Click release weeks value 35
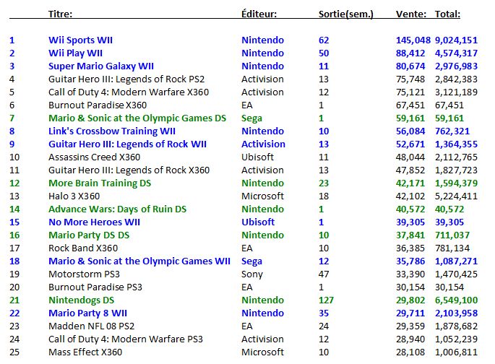 pos(324,313)
